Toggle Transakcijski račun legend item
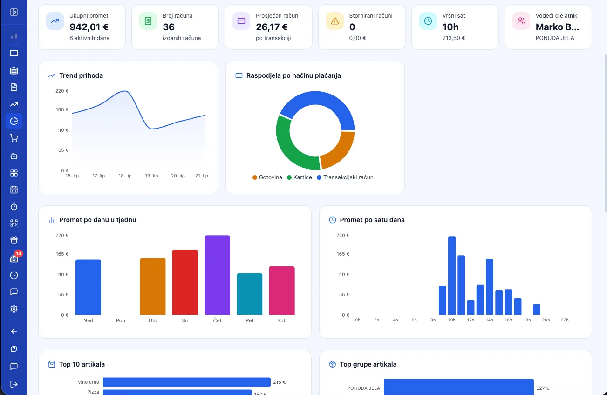The width and height of the screenshot is (607, 395). (345, 177)
